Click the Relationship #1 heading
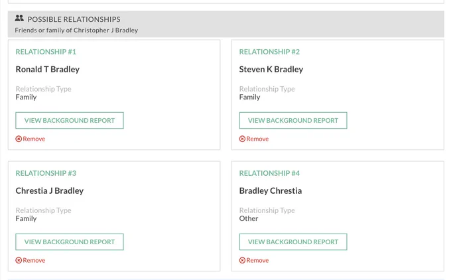Viewport: 451px width, 280px height. (46, 52)
